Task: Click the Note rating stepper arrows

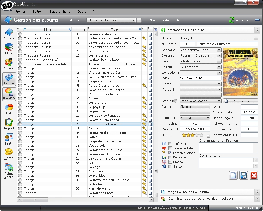Action: 208,135
